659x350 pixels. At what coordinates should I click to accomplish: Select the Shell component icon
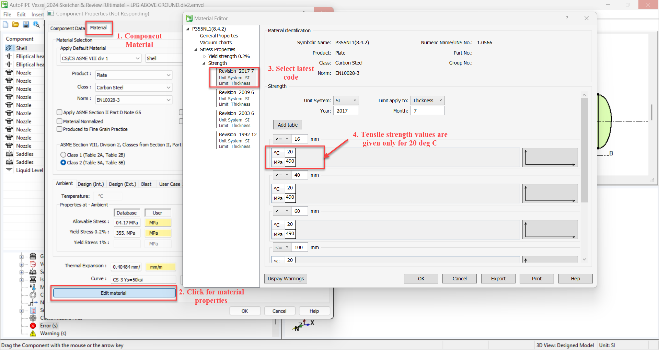pyautogui.click(x=9, y=48)
